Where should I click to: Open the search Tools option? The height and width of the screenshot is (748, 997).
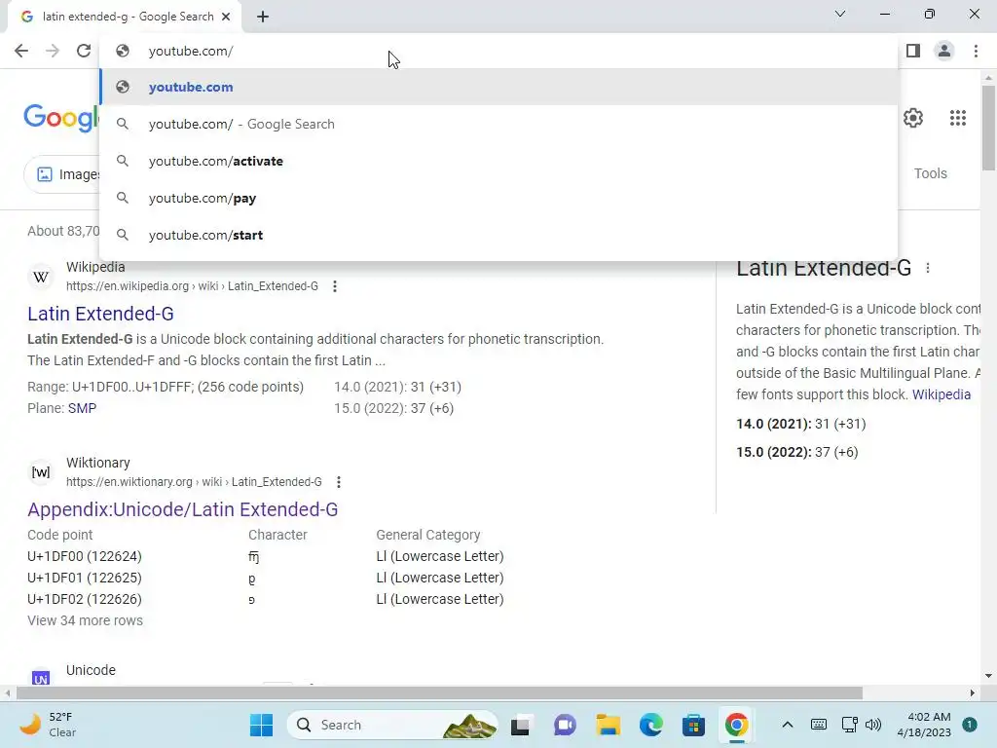930,173
